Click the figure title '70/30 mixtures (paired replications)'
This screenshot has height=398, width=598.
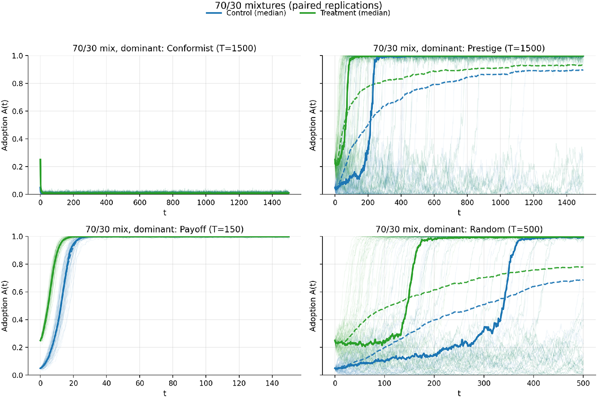click(299, 5)
